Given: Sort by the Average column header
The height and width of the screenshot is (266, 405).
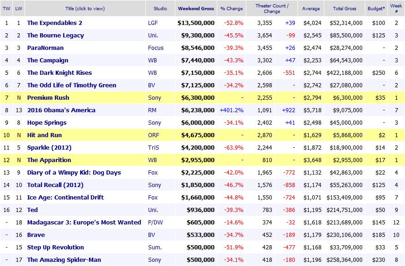Looking at the screenshot, I should coord(311,8).
